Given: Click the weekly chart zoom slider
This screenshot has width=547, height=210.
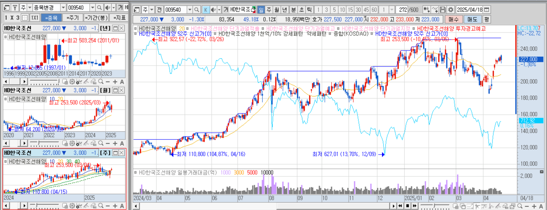Looking at the screenshot, I should [44, 206].
